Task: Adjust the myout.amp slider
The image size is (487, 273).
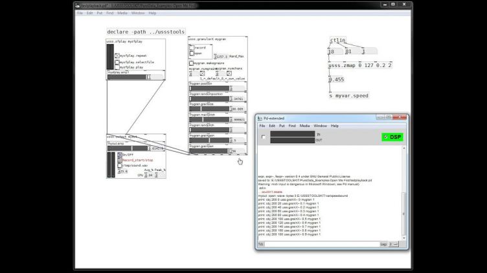Action: pos(128,148)
